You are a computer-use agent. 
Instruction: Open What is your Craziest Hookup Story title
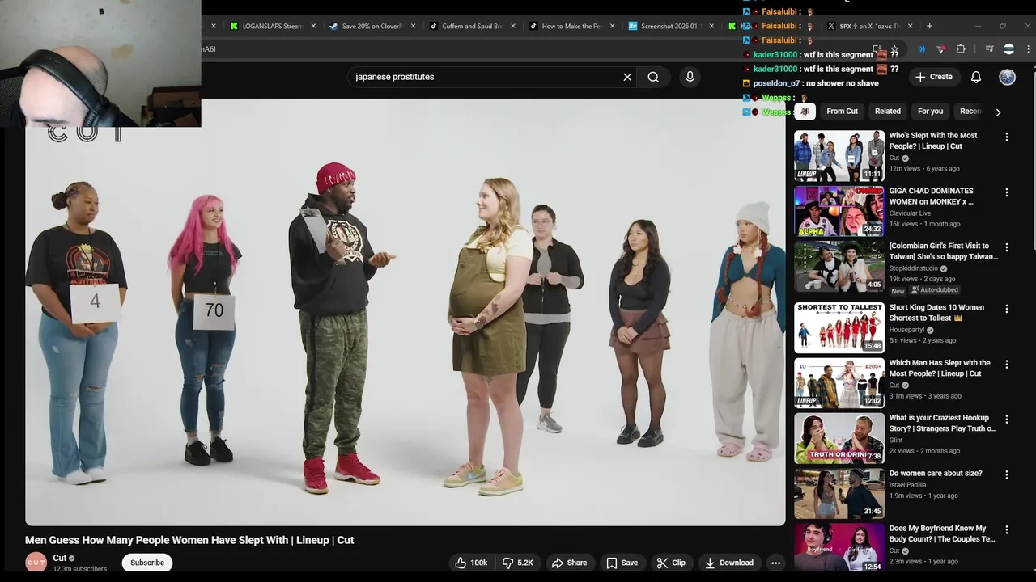pyautogui.click(x=943, y=423)
